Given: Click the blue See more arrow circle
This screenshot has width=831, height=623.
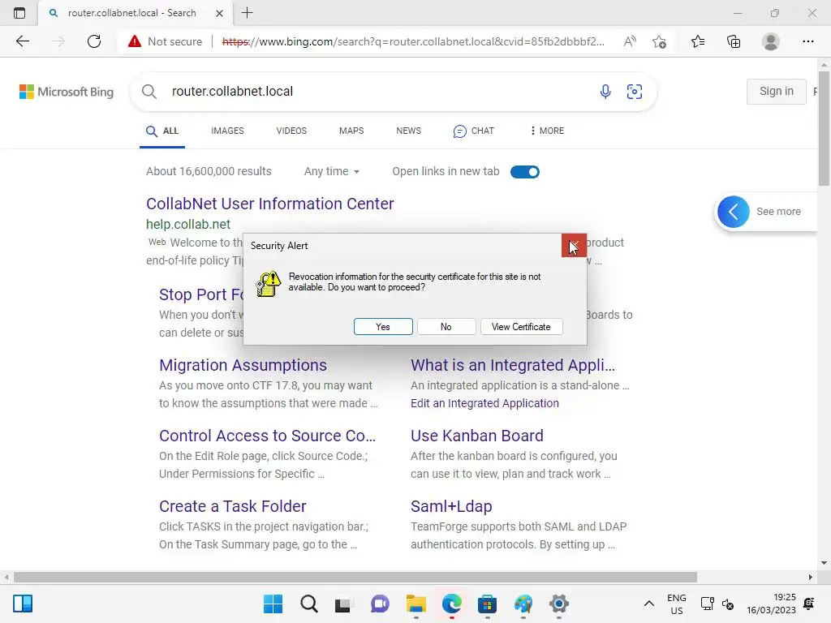Looking at the screenshot, I should (x=734, y=212).
